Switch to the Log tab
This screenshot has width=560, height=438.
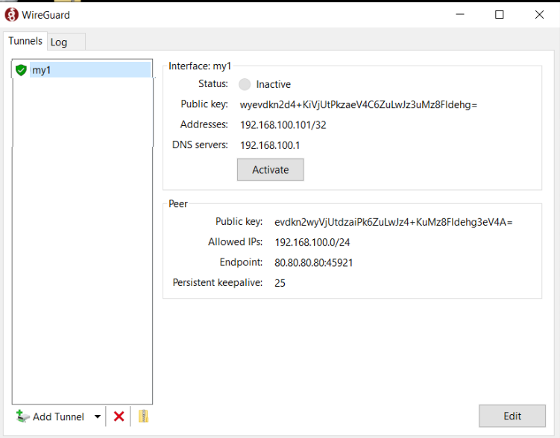tap(66, 42)
